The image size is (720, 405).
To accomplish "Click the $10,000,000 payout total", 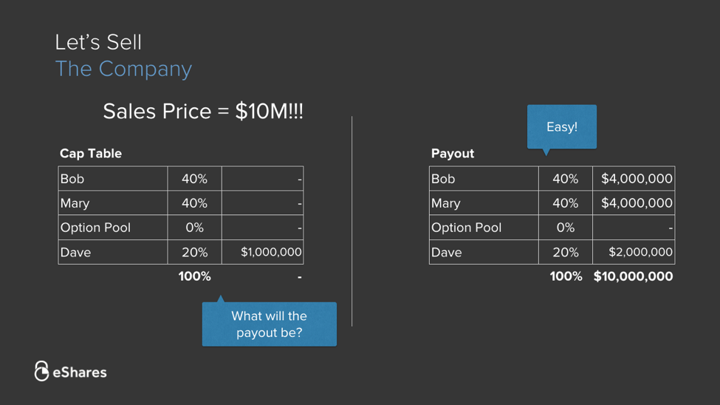I will coord(633,276).
